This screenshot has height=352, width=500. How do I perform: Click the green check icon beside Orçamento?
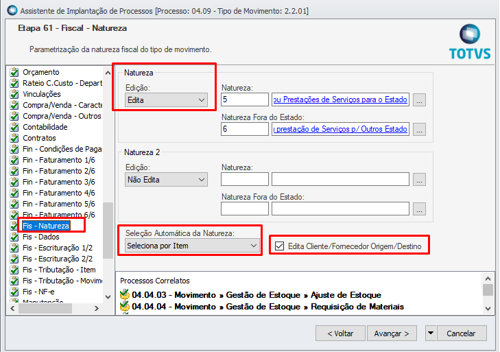click(x=14, y=72)
